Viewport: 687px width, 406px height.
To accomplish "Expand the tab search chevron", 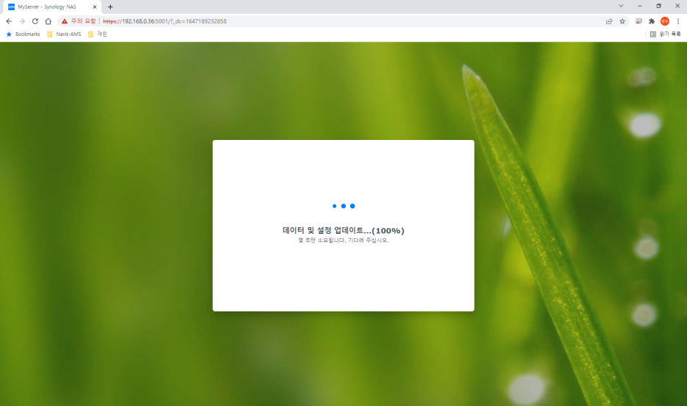I will click(x=621, y=6).
